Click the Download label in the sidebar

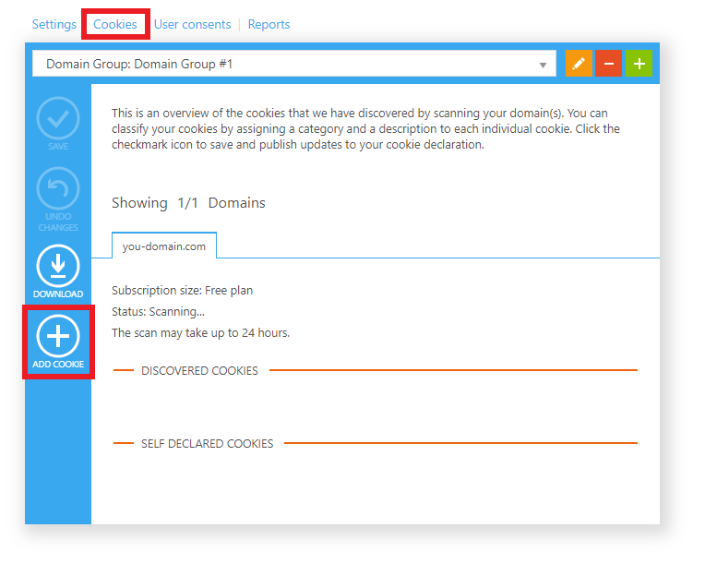click(x=58, y=294)
